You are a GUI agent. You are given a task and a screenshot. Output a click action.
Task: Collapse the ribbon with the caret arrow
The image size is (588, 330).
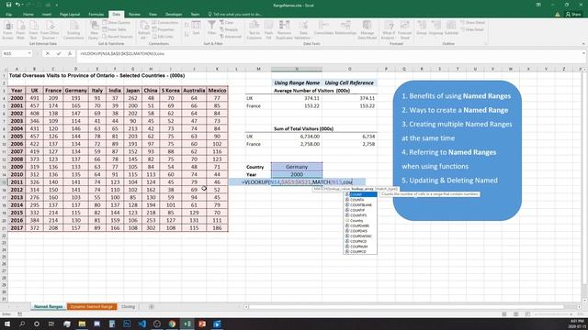(x=583, y=44)
